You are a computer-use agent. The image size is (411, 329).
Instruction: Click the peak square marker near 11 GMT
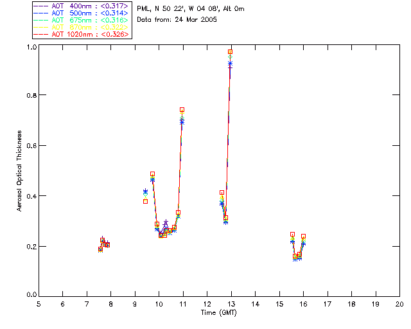[182, 110]
